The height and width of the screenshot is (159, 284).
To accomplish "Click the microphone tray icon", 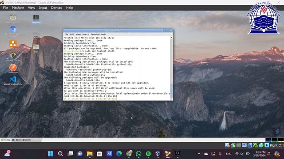I will pos(220,154).
